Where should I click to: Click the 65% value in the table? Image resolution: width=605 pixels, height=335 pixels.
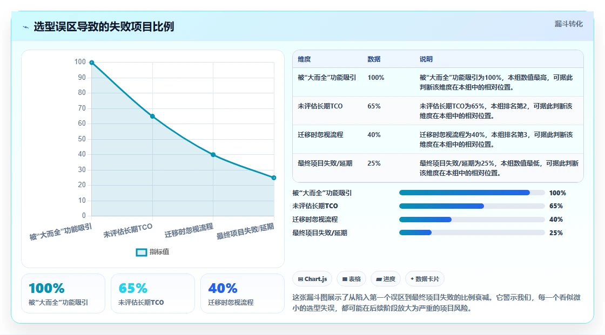[x=374, y=106]
